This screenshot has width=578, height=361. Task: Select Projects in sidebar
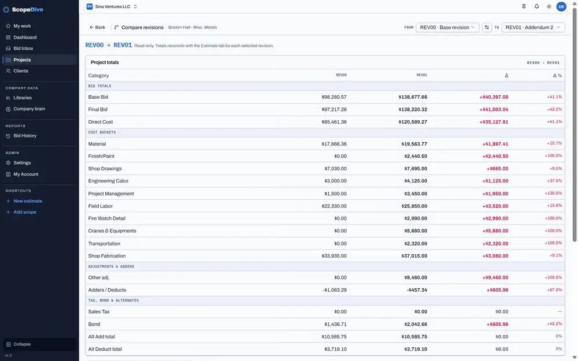pyautogui.click(x=39, y=59)
